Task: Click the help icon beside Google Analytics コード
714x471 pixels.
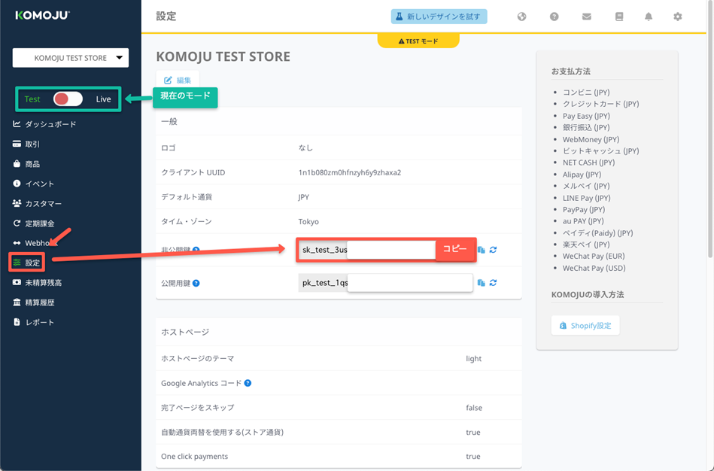Action: coord(248,383)
